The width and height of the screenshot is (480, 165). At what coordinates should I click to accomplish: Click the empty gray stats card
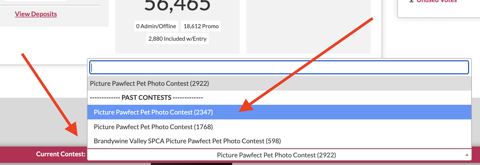click(x=308, y=27)
